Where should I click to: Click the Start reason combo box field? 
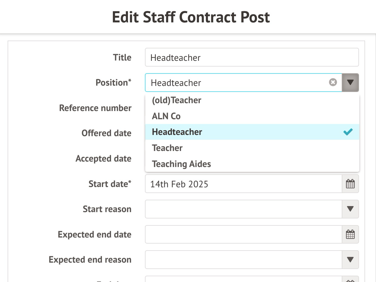[243, 209]
